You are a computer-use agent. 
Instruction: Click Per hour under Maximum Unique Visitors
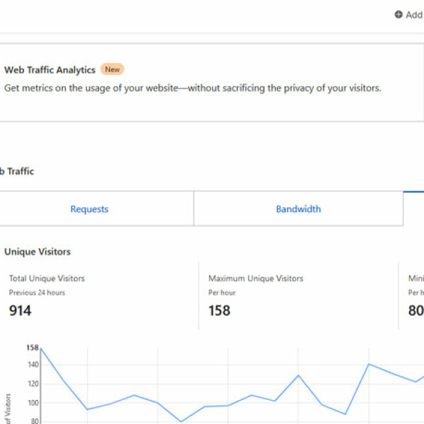(222, 293)
